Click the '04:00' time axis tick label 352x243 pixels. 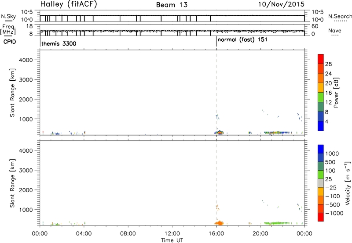point(84,234)
